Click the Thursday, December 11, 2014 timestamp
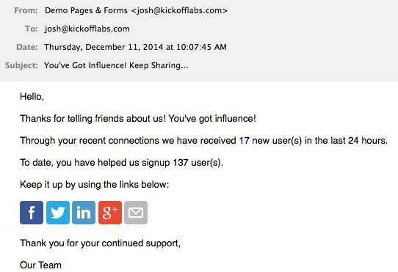This screenshot has width=398, height=272. [x=135, y=47]
